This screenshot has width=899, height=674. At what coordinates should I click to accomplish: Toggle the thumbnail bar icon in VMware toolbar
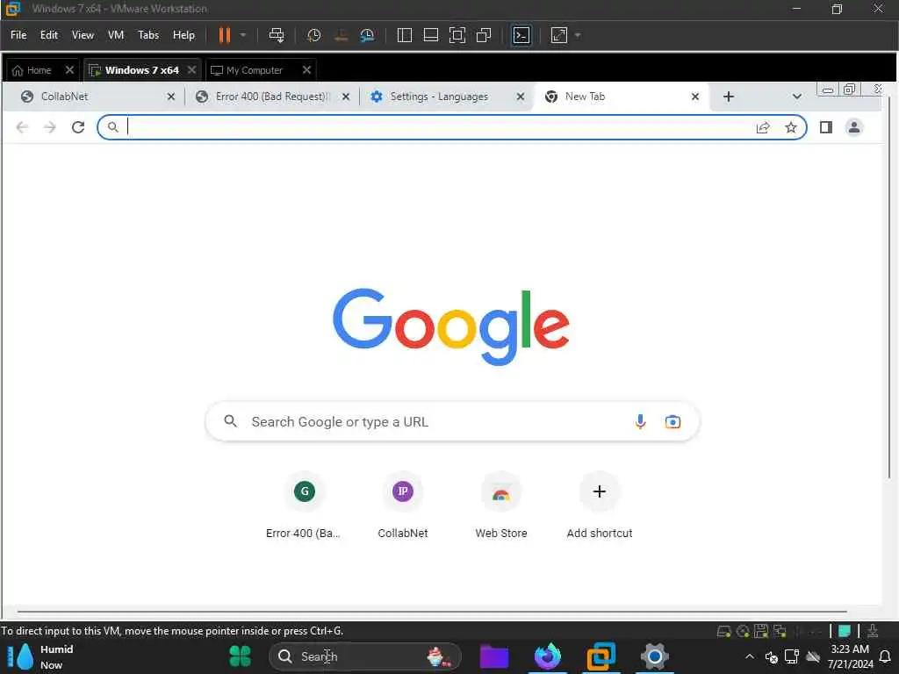point(430,35)
